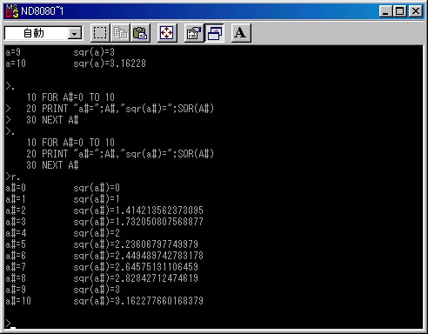
Task: Click the '>r.' run command line
Action: (12, 177)
